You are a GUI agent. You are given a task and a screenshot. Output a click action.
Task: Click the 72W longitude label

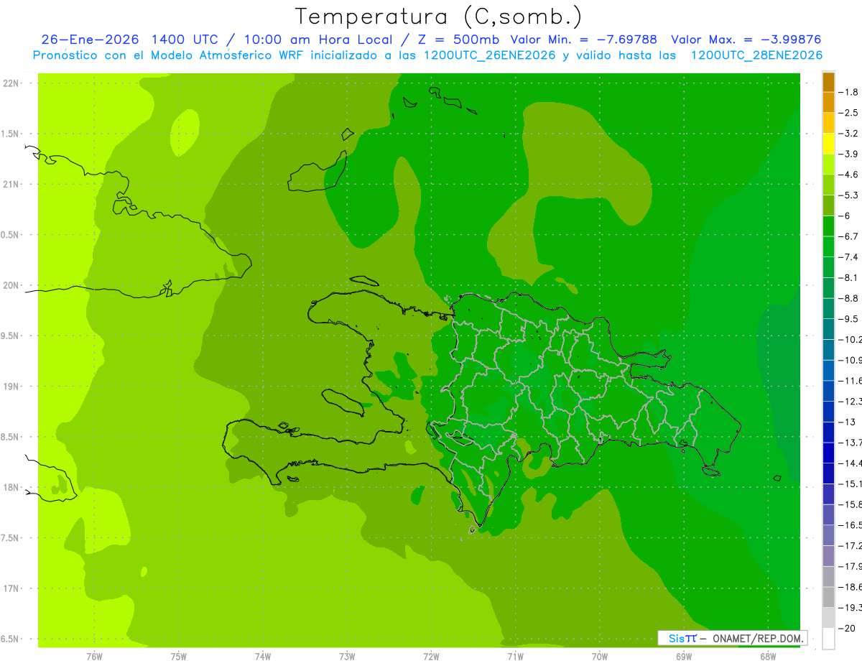431,657
